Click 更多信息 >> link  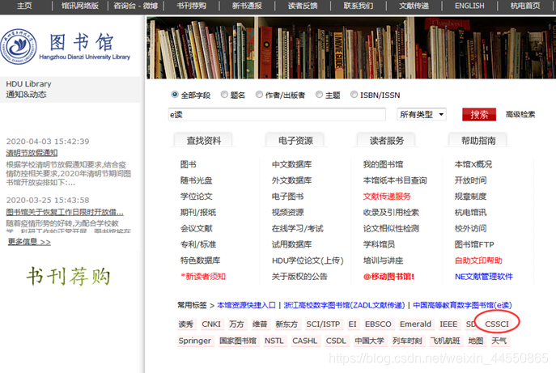pyautogui.click(x=29, y=242)
